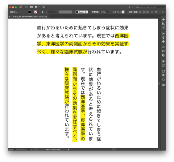Open the 段落 paragraph panel link

tap(136, 12)
